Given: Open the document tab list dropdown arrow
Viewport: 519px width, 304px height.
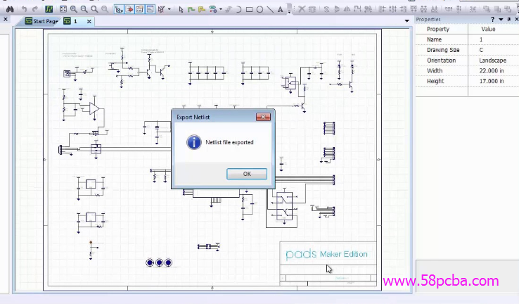Looking at the screenshot, I should coord(406,21).
